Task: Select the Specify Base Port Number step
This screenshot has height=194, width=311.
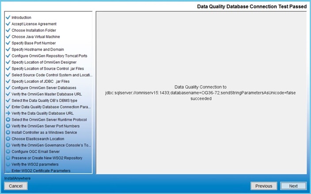Action: click(x=34, y=43)
